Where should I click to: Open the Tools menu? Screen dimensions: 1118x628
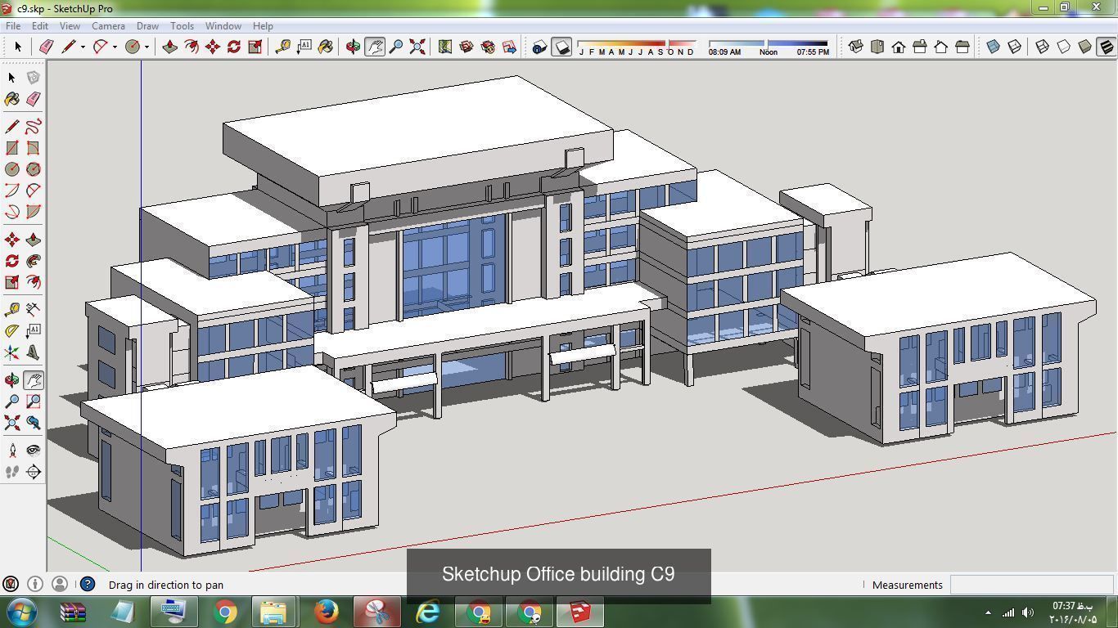(182, 26)
